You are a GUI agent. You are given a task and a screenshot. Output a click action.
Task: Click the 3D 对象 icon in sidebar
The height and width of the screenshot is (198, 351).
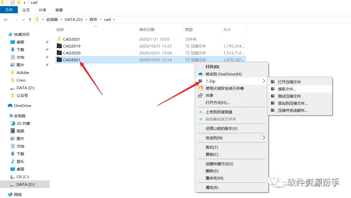pyautogui.click(x=13, y=123)
